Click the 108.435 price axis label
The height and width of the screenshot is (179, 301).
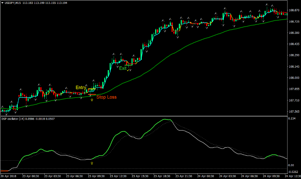tap(294, 44)
